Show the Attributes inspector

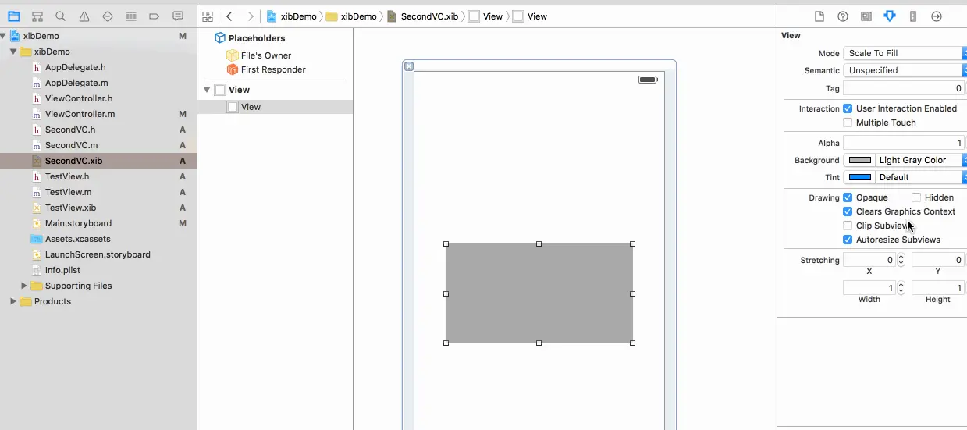coord(890,16)
